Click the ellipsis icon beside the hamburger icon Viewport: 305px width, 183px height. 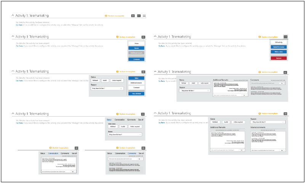coord(139,16)
